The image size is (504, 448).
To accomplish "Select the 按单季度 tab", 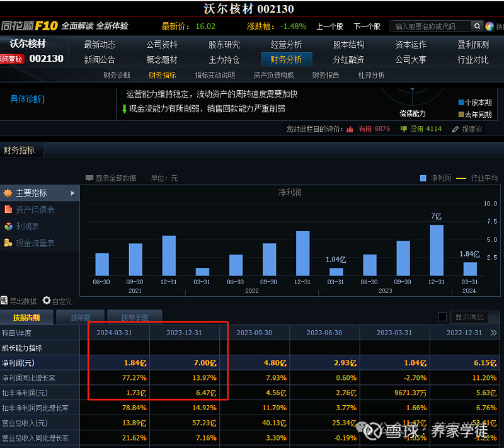I will point(135,318).
